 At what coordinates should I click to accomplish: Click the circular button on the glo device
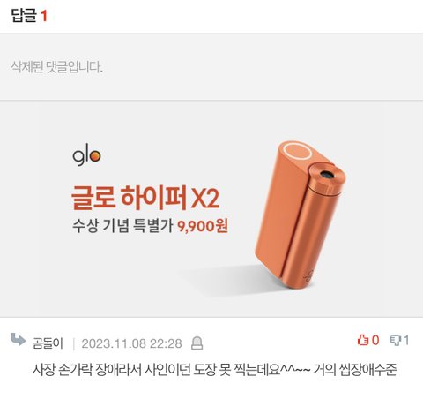click(297, 152)
